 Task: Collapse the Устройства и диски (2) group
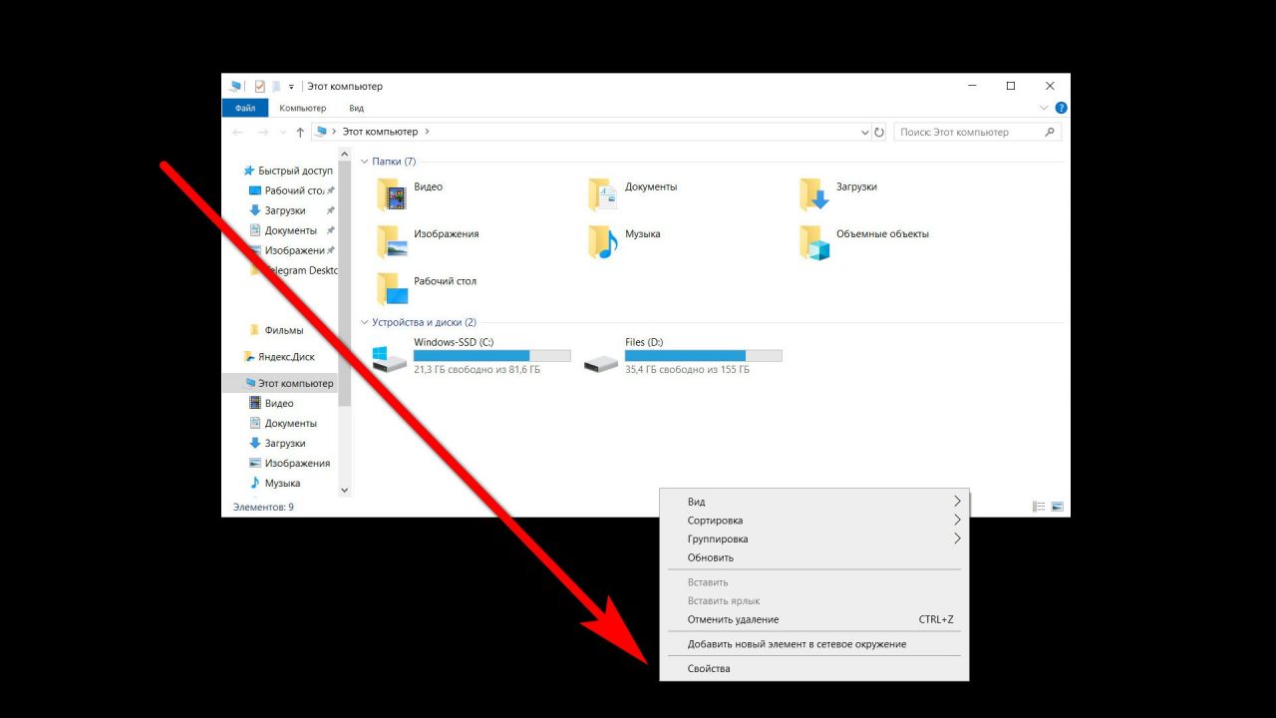(365, 323)
